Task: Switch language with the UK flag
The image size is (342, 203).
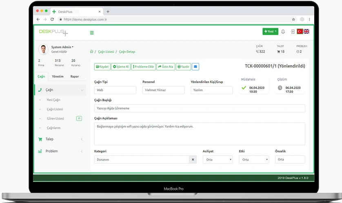Action: pyautogui.click(x=306, y=31)
